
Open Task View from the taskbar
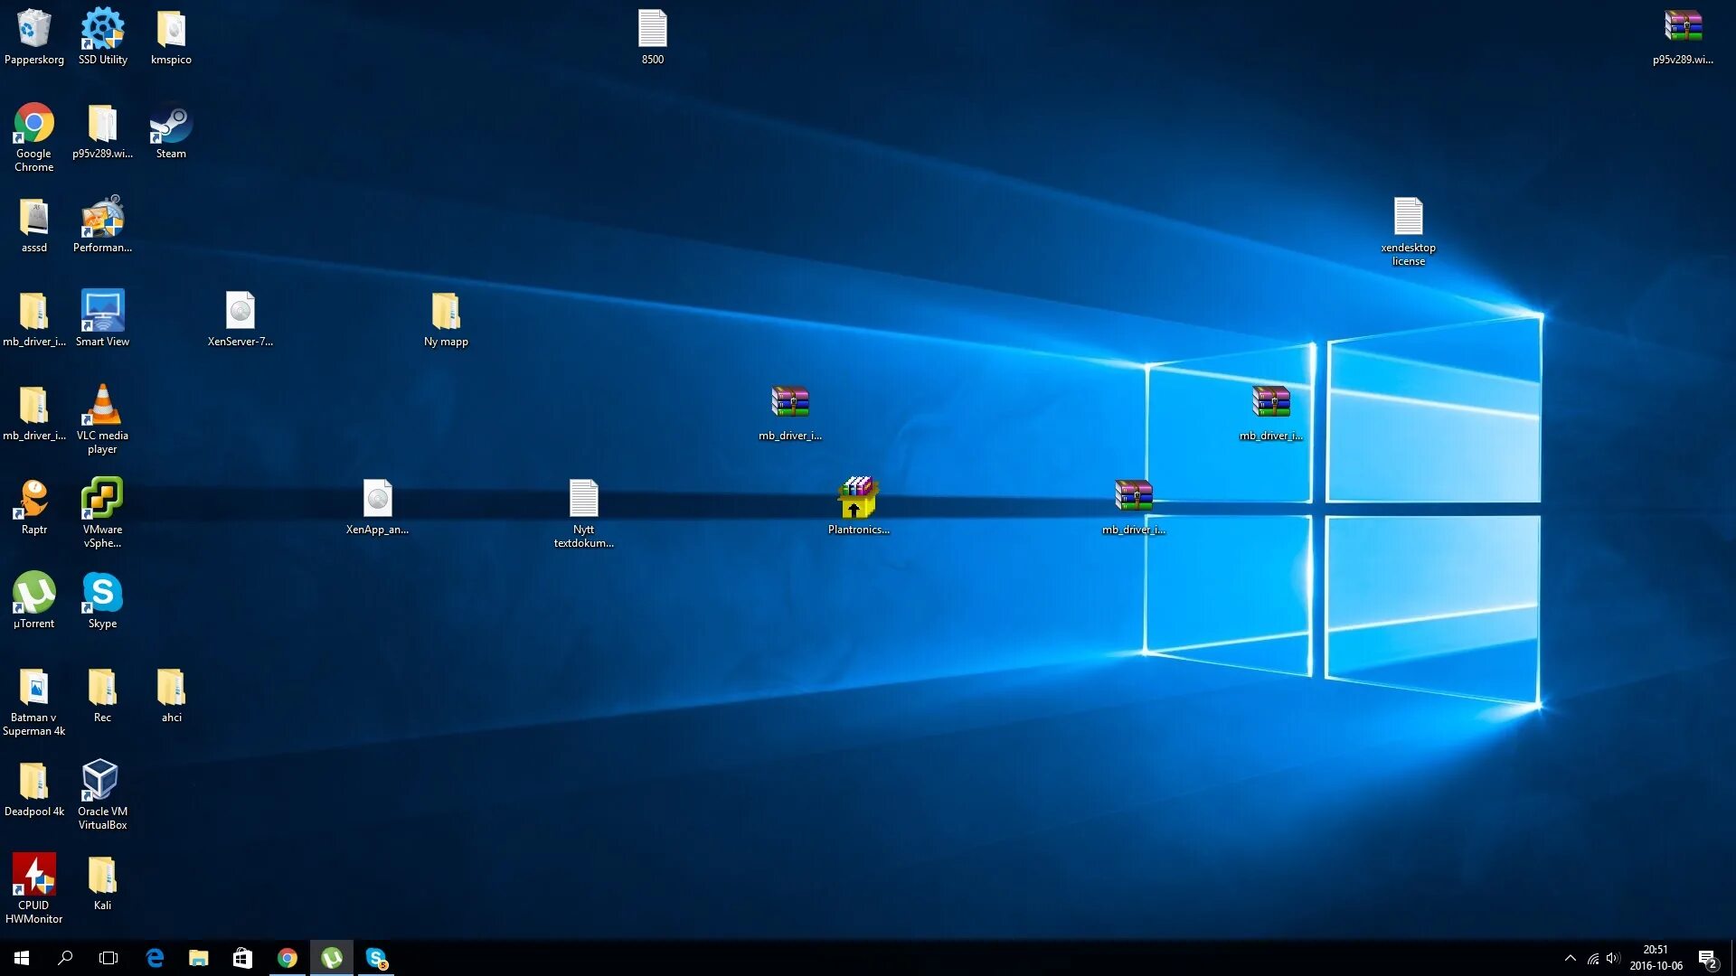[108, 958]
